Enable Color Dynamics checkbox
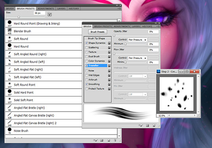The width and height of the screenshot is (212, 148). click(87, 61)
